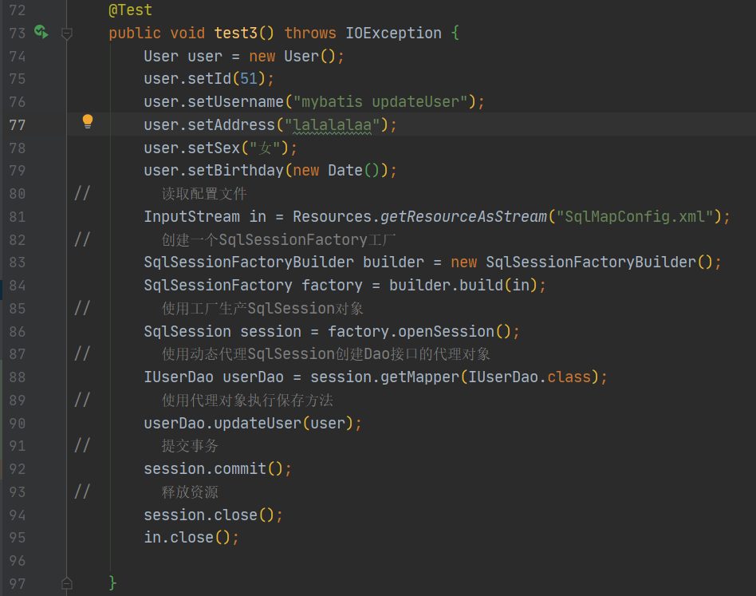Click builder.build(in) call
This screenshot has height=596, width=756.
click(463, 285)
